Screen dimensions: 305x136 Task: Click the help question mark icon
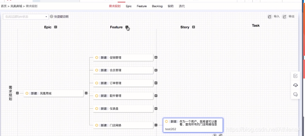pos(51,17)
